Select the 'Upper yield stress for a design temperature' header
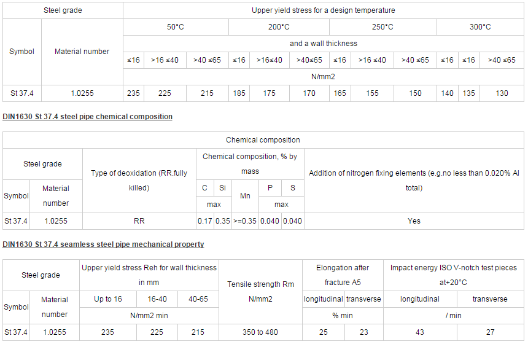528x344 pixels. [x=323, y=10]
